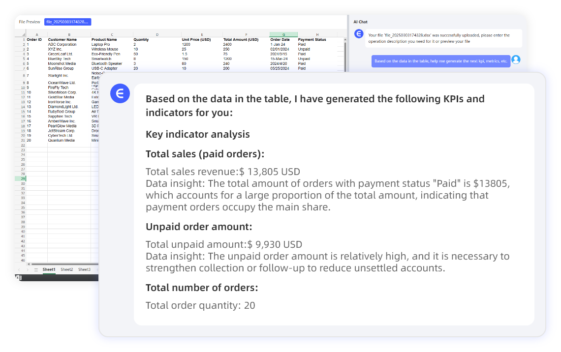
Task: Click the Excel icon in the taskbar
Action: 19,277
